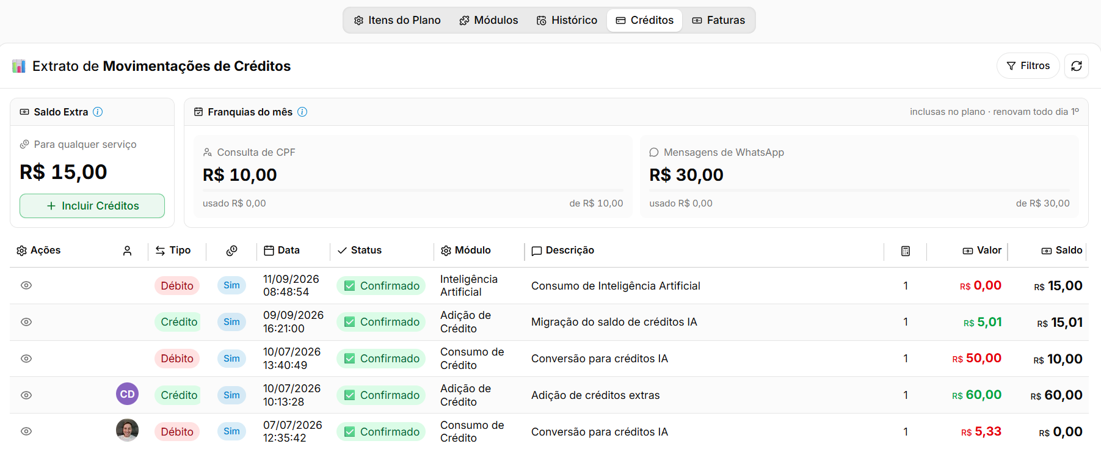
Task: Click the Descrição column header
Action: [x=562, y=250]
